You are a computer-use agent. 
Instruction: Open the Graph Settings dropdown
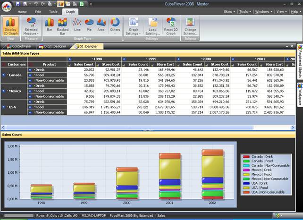[x=134, y=26]
